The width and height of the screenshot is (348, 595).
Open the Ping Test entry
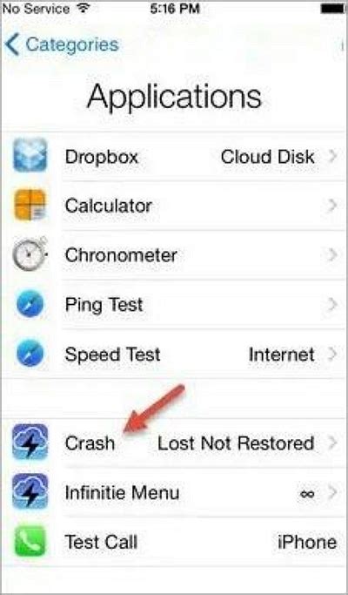click(174, 304)
